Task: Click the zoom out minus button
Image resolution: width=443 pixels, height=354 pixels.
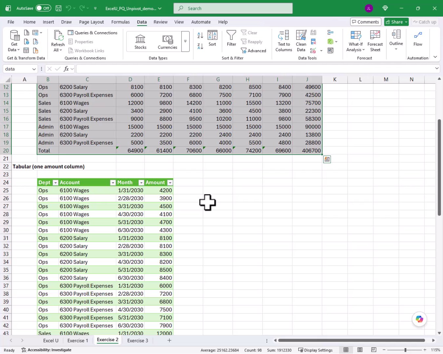Action: coord(384,350)
